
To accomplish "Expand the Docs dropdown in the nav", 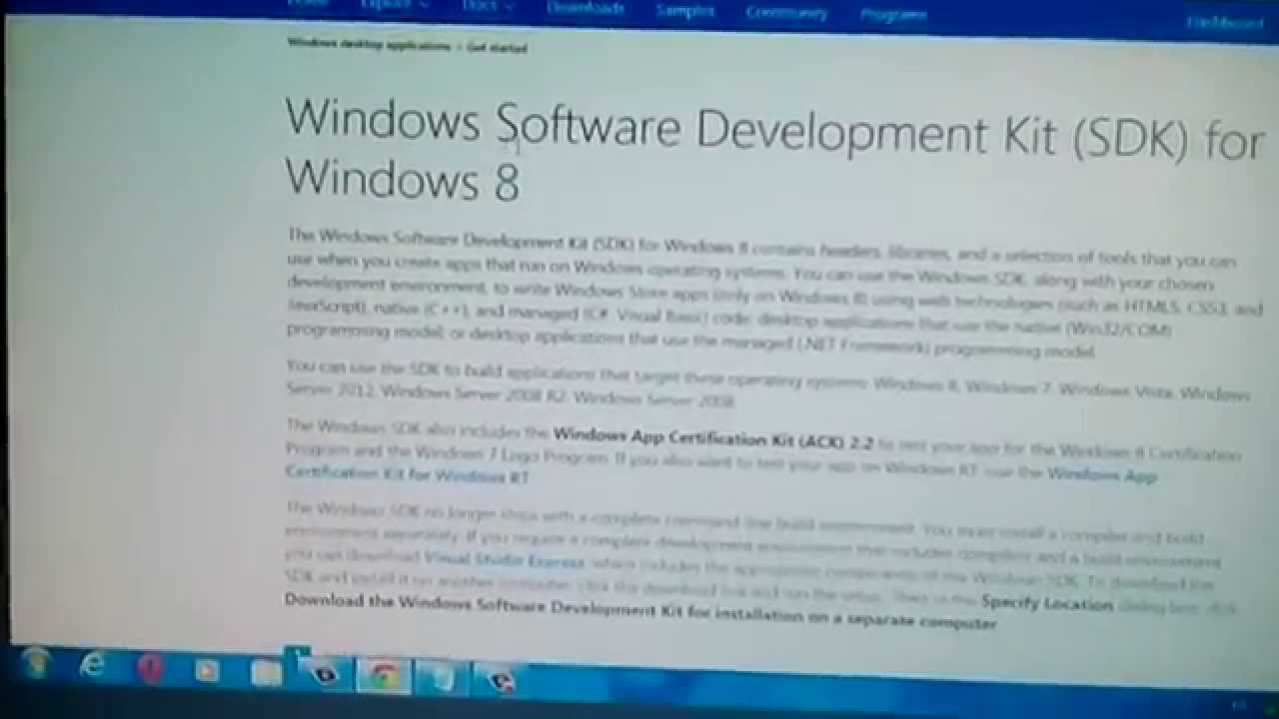I will coord(489,6).
